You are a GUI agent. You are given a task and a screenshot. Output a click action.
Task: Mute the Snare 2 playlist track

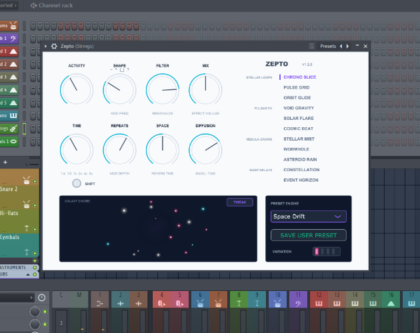click(x=35, y=206)
